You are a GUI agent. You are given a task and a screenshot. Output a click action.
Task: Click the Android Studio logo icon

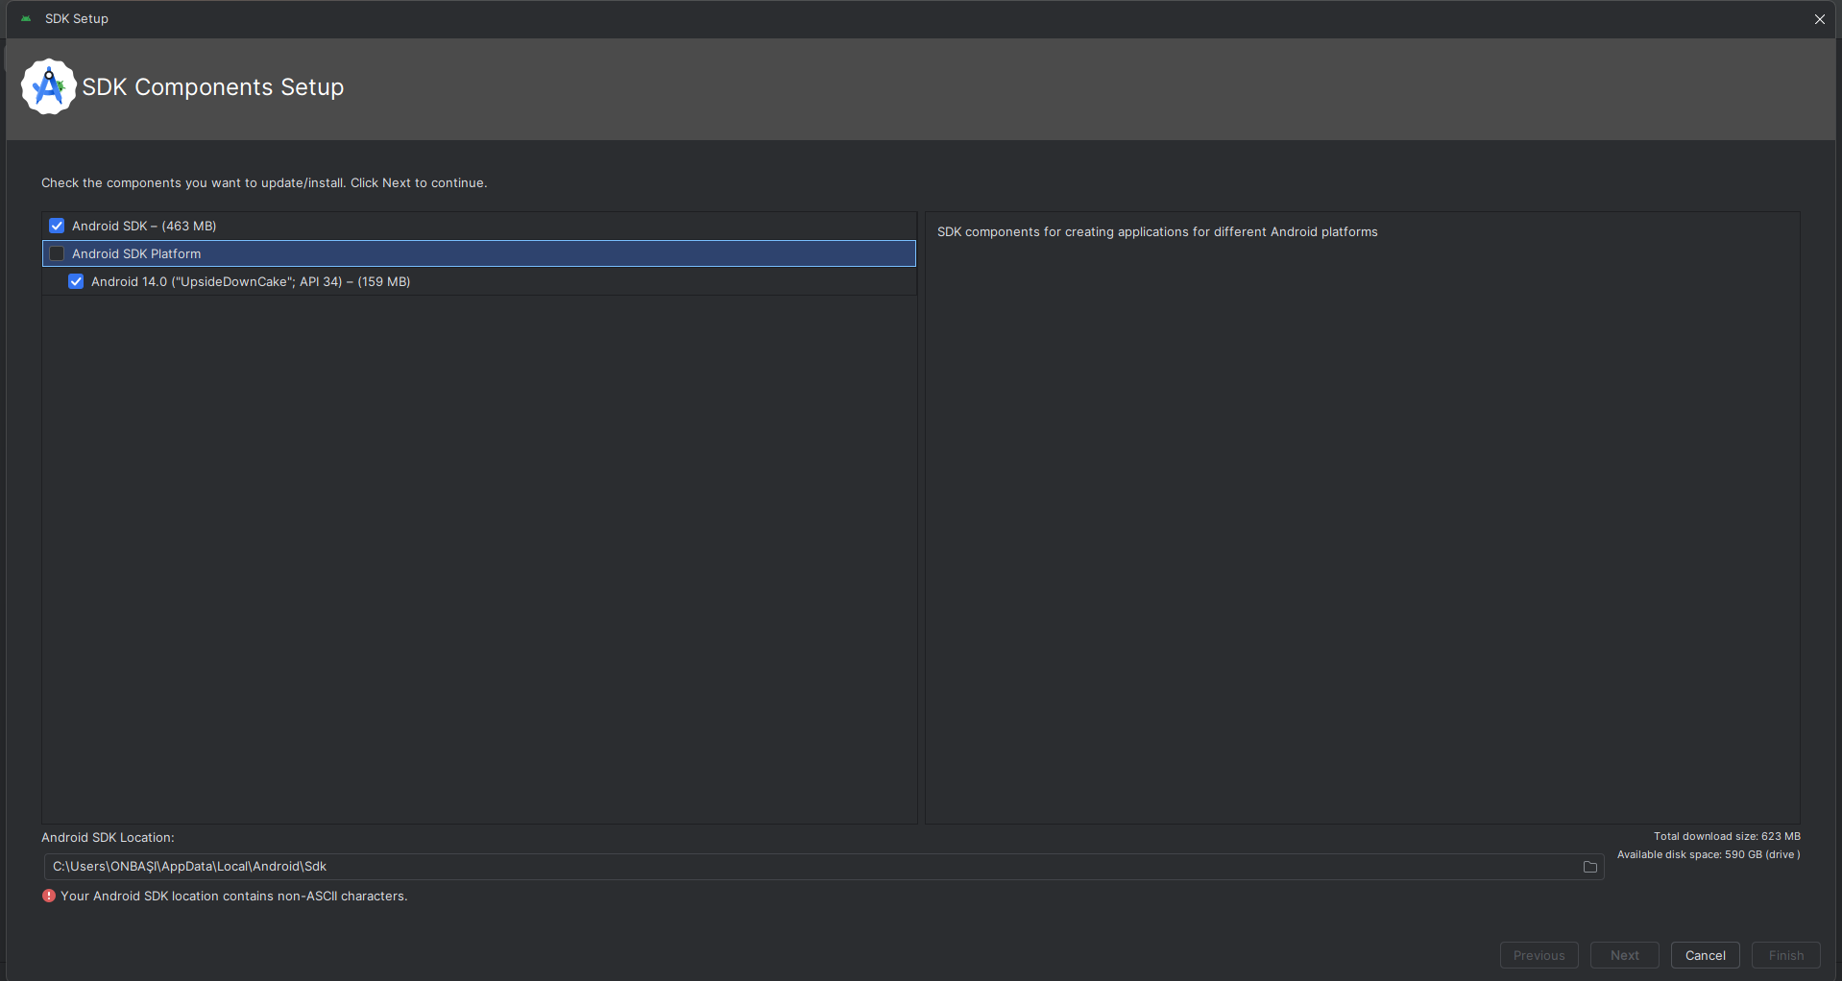point(48,86)
